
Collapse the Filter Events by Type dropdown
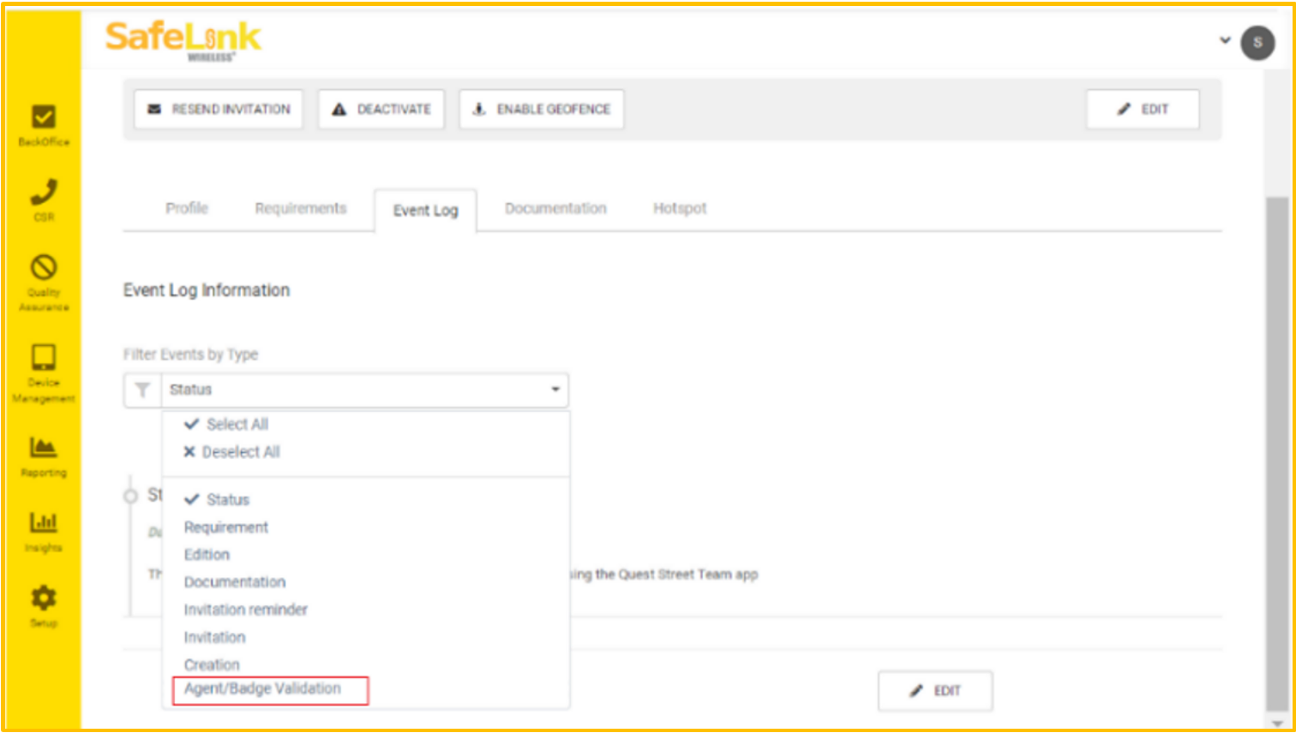[555, 390]
